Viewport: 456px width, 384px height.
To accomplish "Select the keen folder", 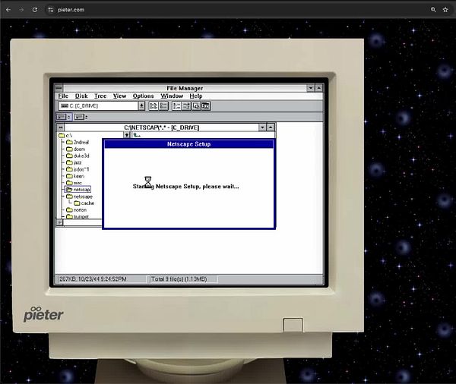I will pos(75,176).
